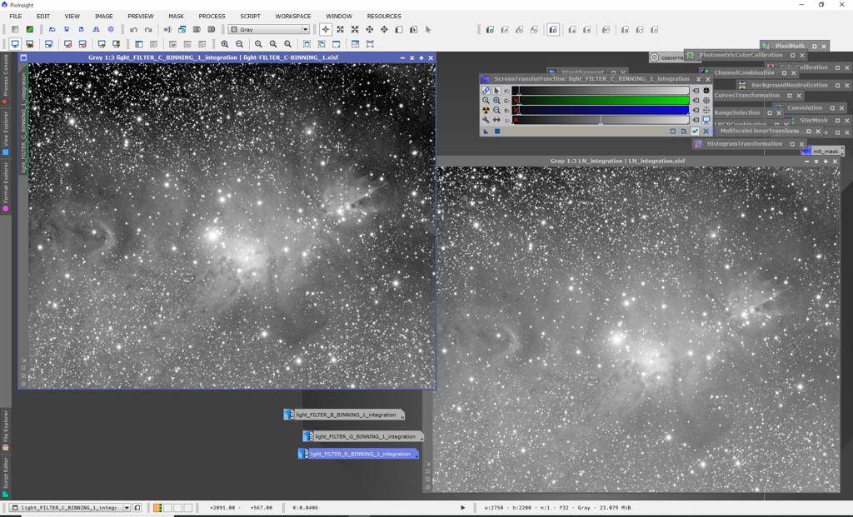The image size is (853, 517).
Task: Reset the K channel in ScreenTransferFunction
Action: (x=696, y=91)
